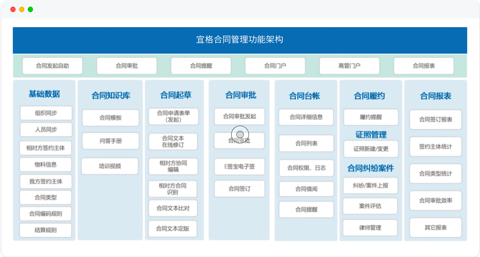Click the 结算规则 box

pyautogui.click(x=45, y=230)
